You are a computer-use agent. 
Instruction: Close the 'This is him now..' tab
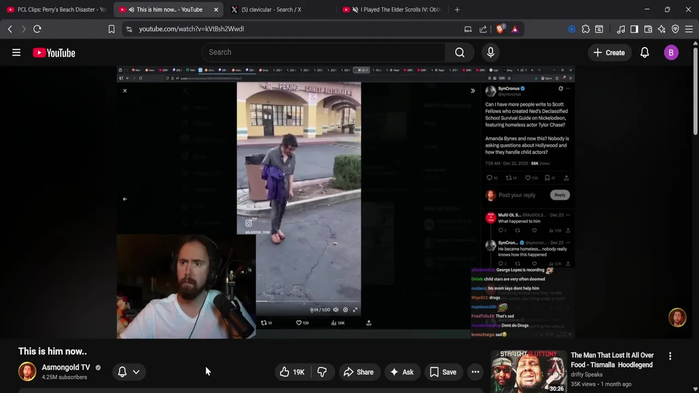pos(216,9)
